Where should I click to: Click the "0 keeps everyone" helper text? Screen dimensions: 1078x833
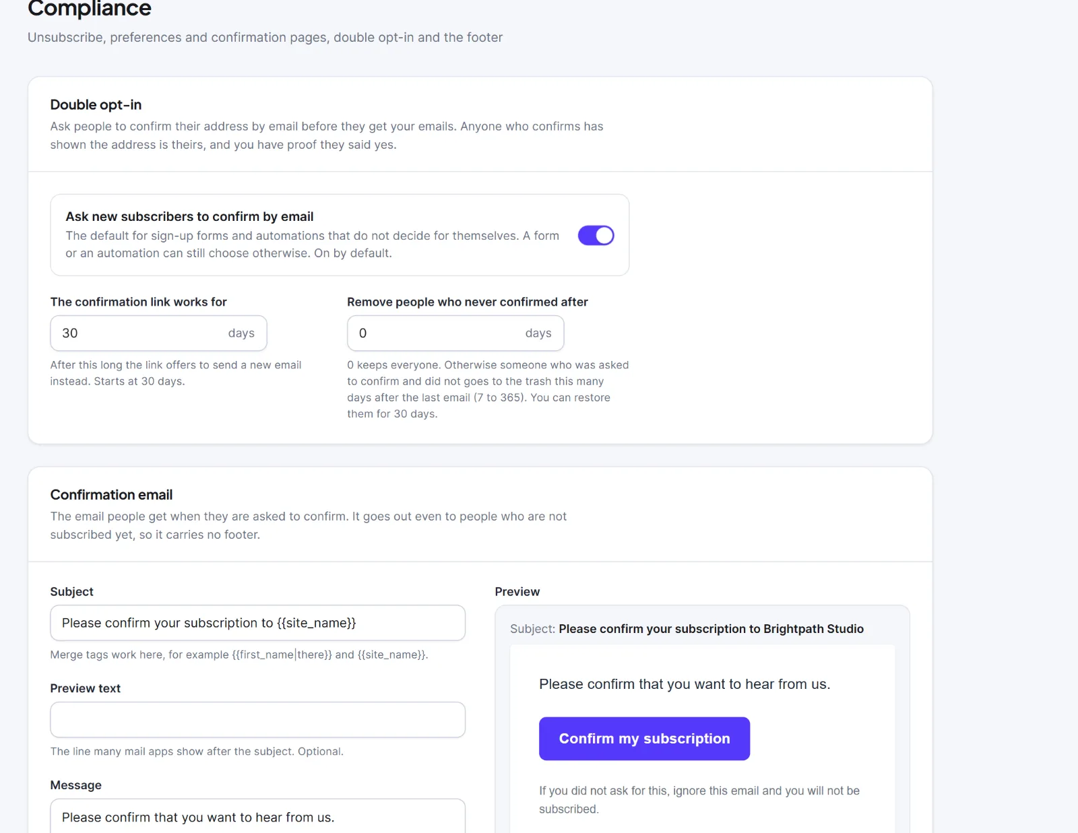pos(488,389)
